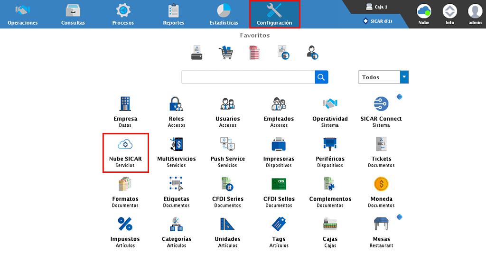Screen dimensions: 486x273
Task: Click the red CFDI document favorite icon
Action: [254, 52]
